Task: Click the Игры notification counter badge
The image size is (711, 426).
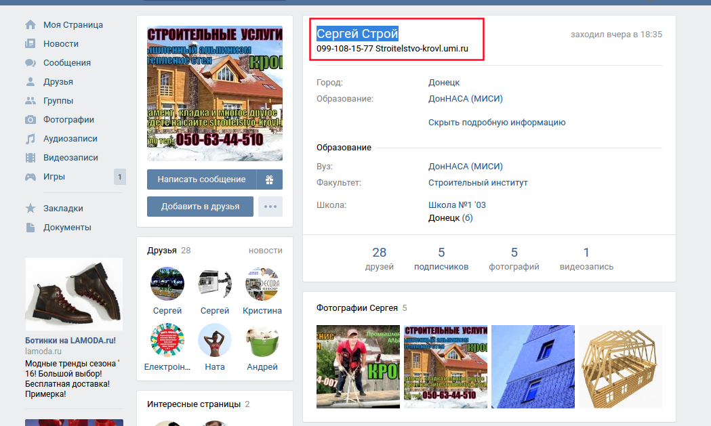Action: pyautogui.click(x=120, y=177)
